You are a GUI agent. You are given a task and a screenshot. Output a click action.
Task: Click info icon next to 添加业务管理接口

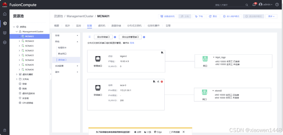point(144,37)
